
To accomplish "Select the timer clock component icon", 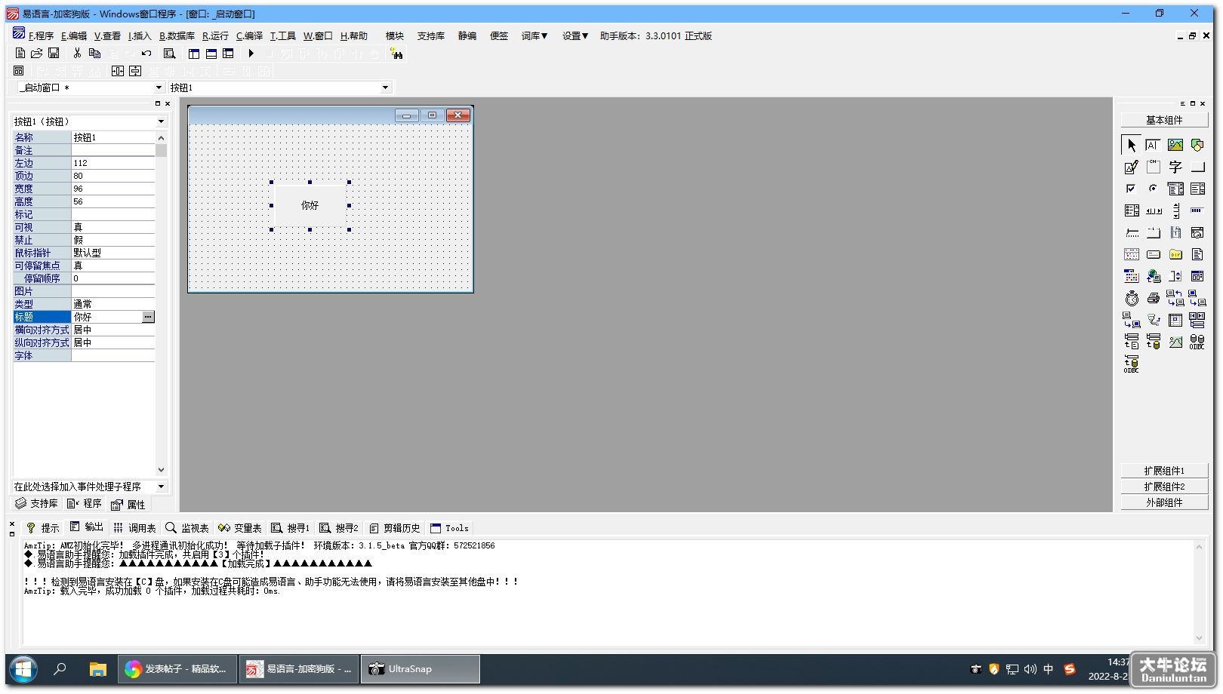I will click(x=1131, y=298).
